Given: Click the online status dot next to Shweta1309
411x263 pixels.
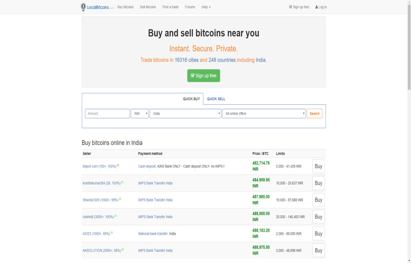Looking at the screenshot, I should (120, 199).
